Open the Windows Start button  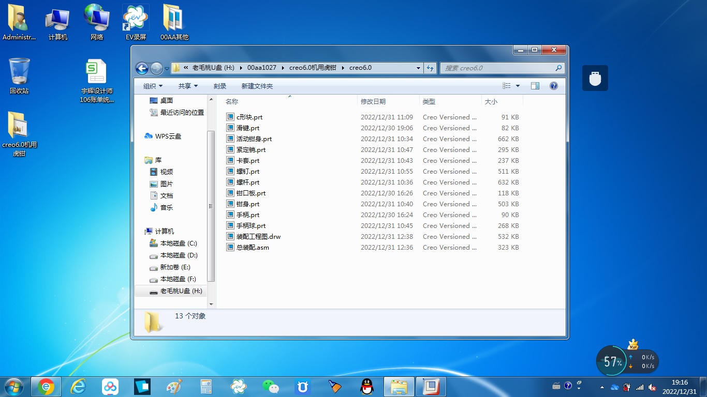13,386
